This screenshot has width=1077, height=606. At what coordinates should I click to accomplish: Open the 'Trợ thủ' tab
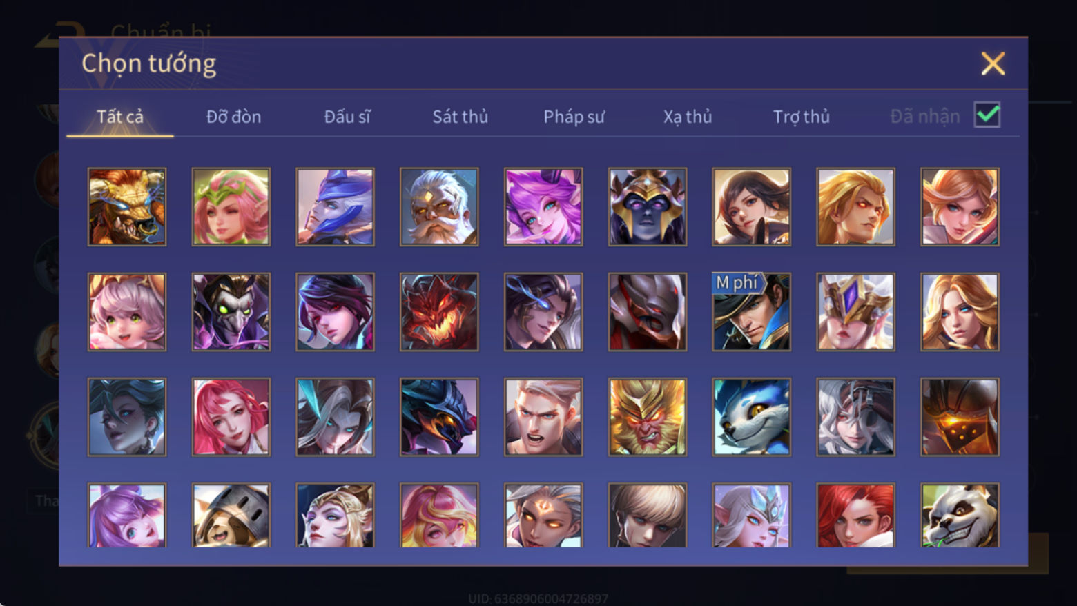point(802,117)
